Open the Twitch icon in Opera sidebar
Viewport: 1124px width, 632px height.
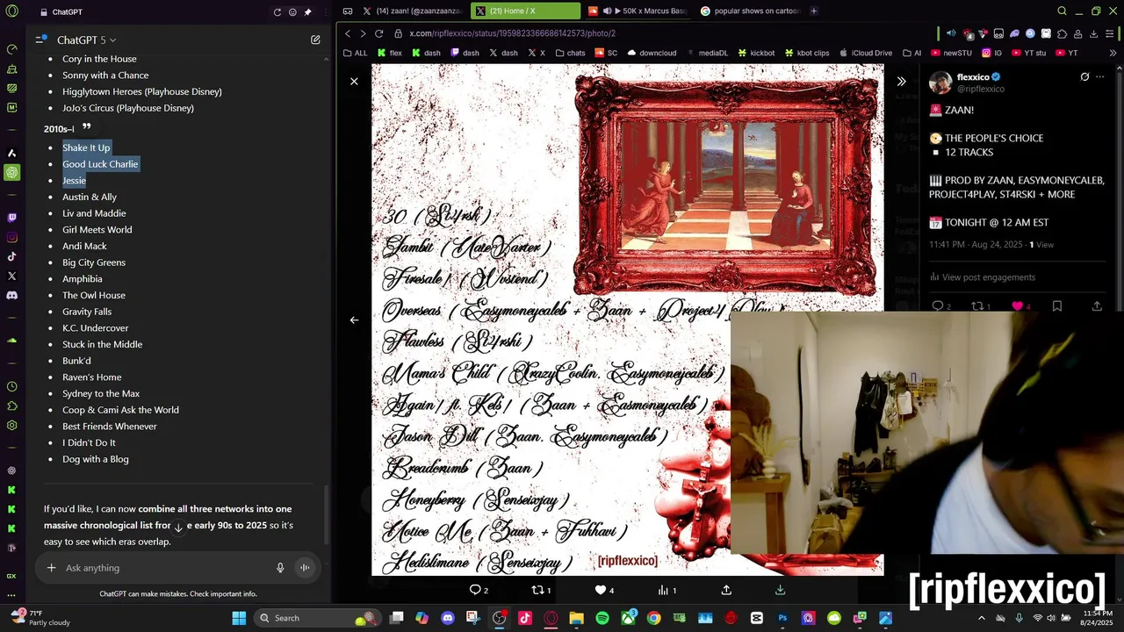point(11,218)
